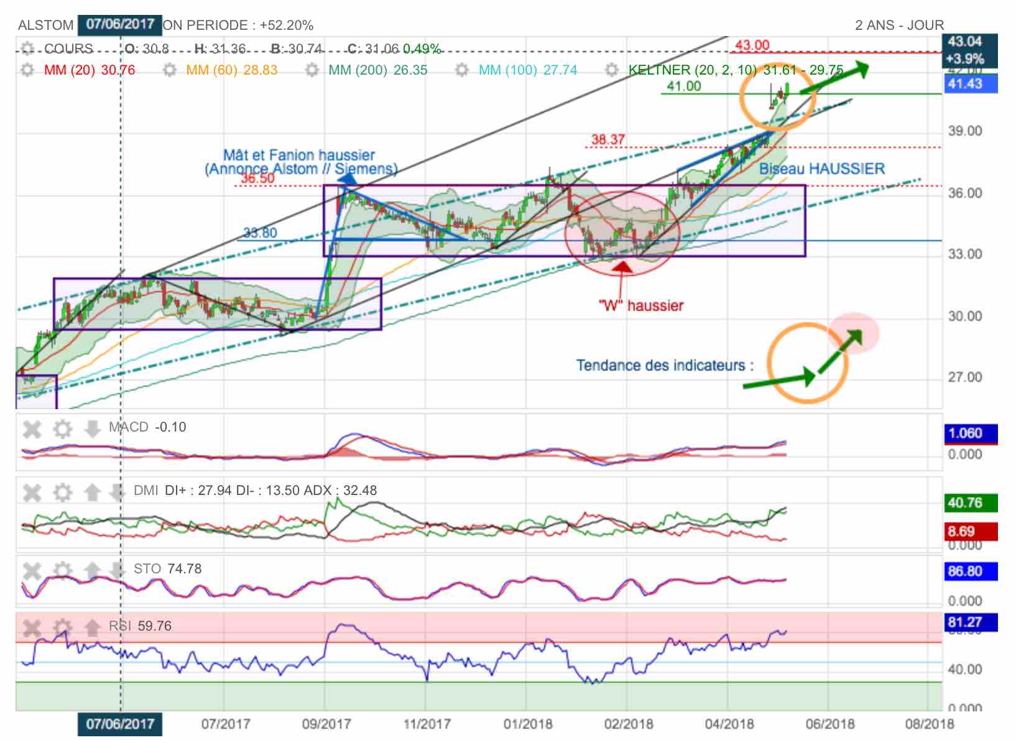Move the STO panel down
This screenshot has height=740, width=1016.
[x=117, y=570]
